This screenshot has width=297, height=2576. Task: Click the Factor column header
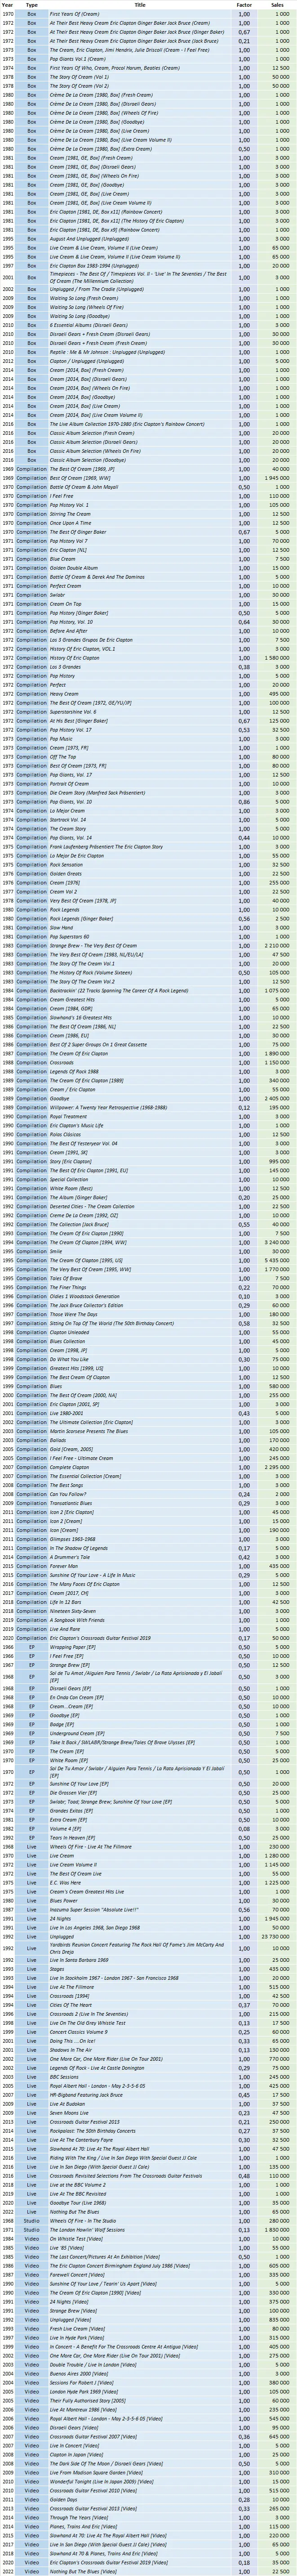click(x=244, y=5)
